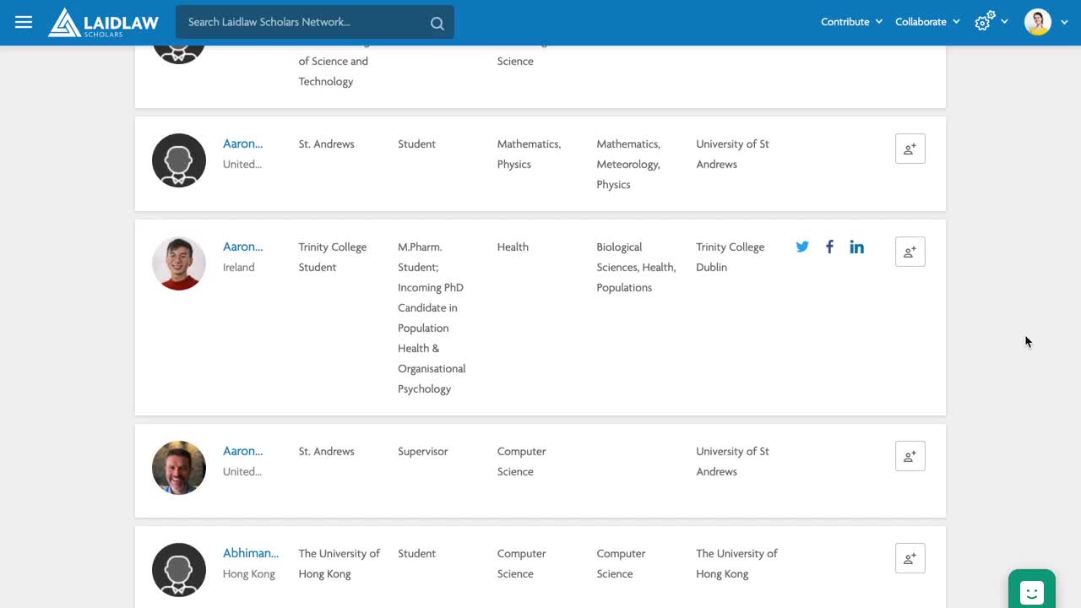Open the hamburger navigation menu
This screenshot has width=1081, height=608.
(x=24, y=22)
